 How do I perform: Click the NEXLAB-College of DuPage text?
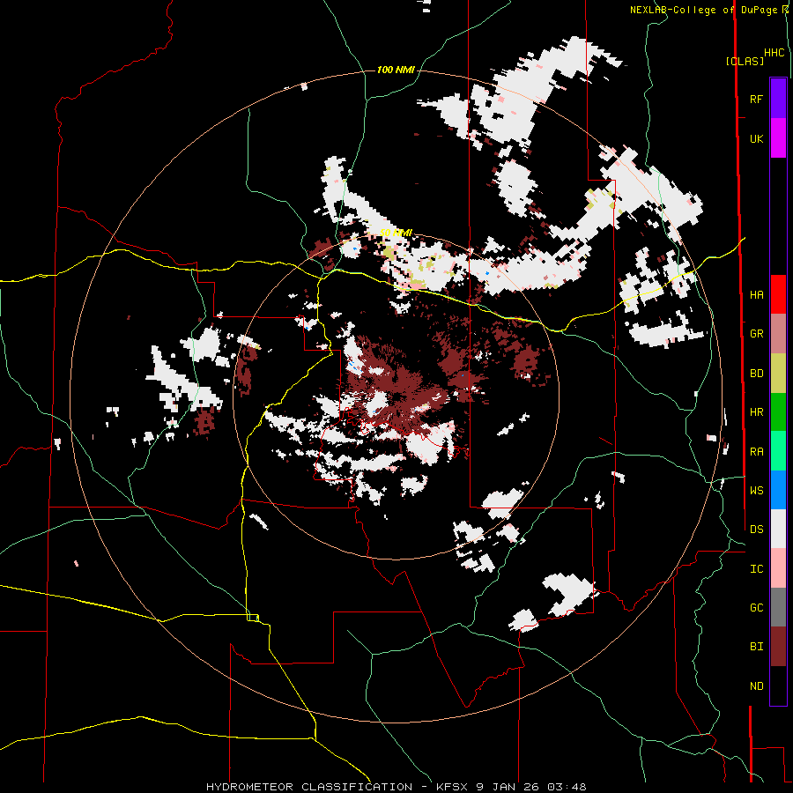(x=703, y=10)
